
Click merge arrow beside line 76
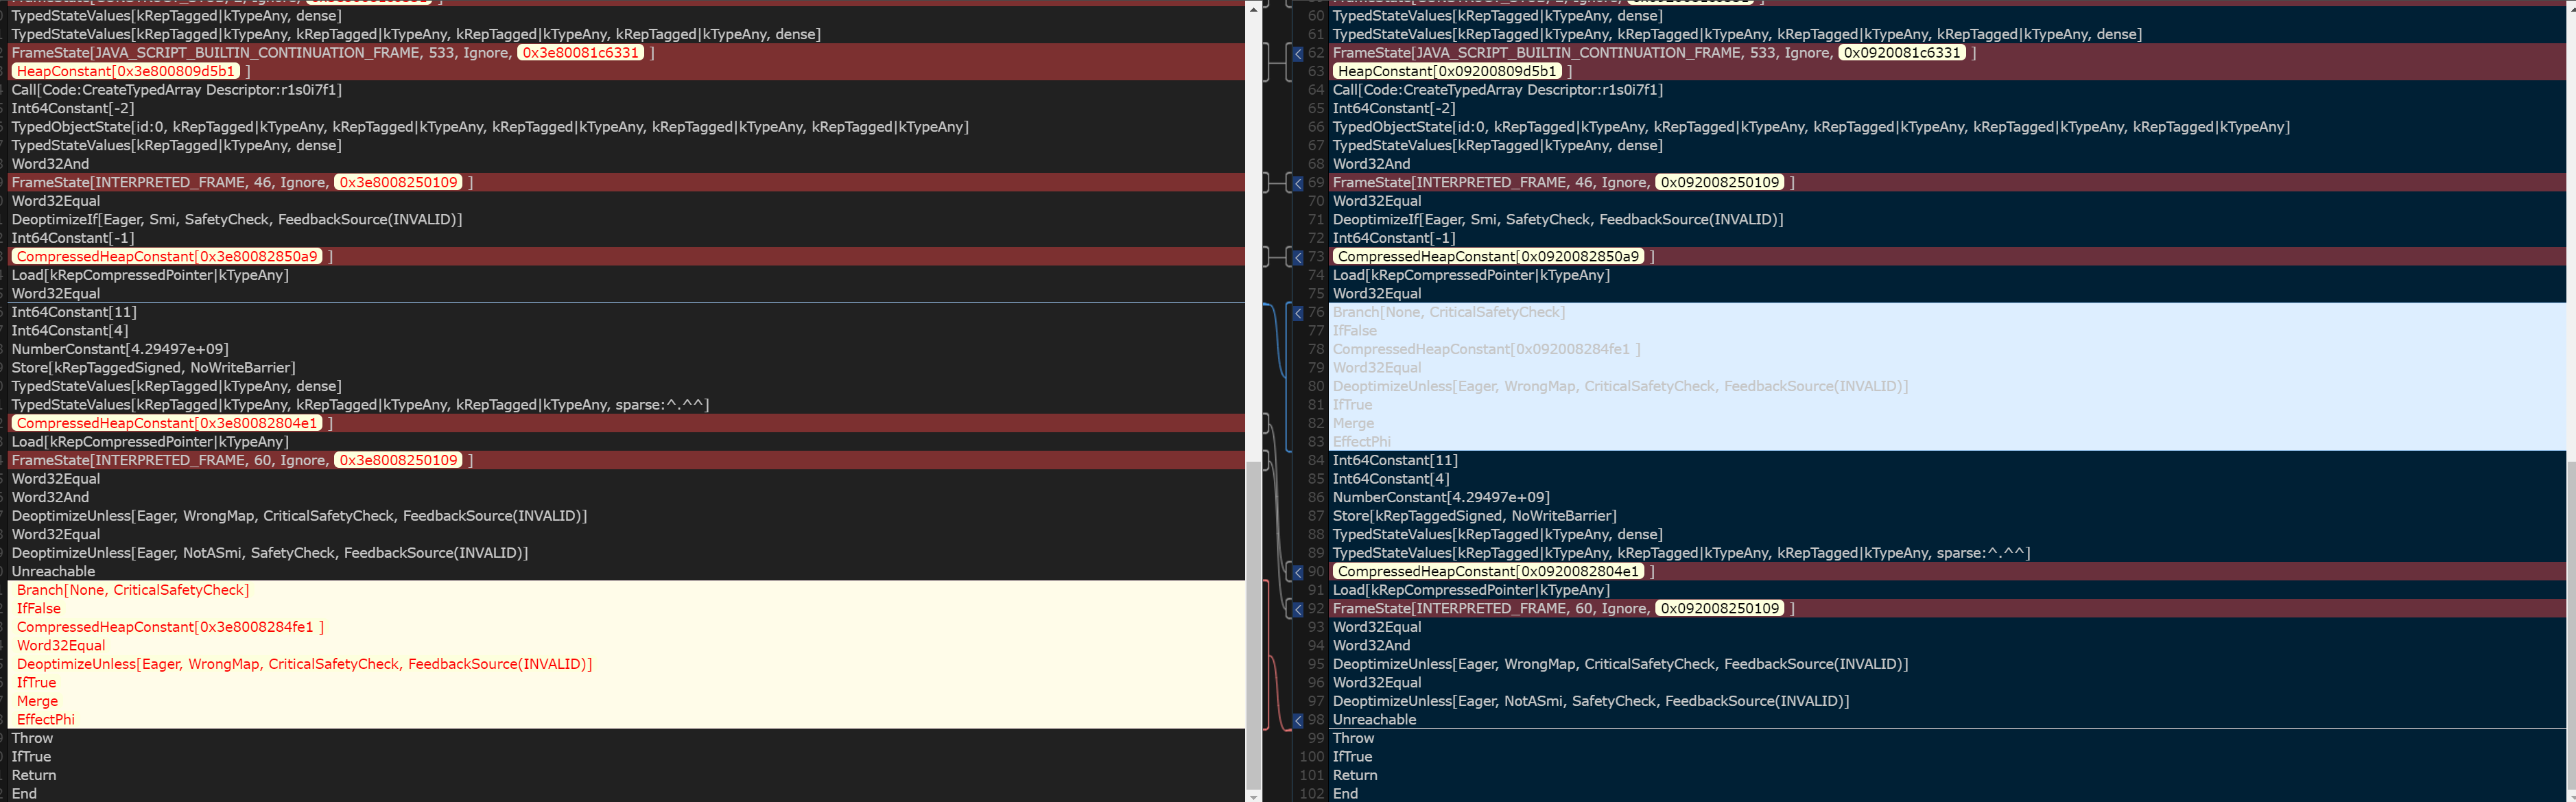1298,313
